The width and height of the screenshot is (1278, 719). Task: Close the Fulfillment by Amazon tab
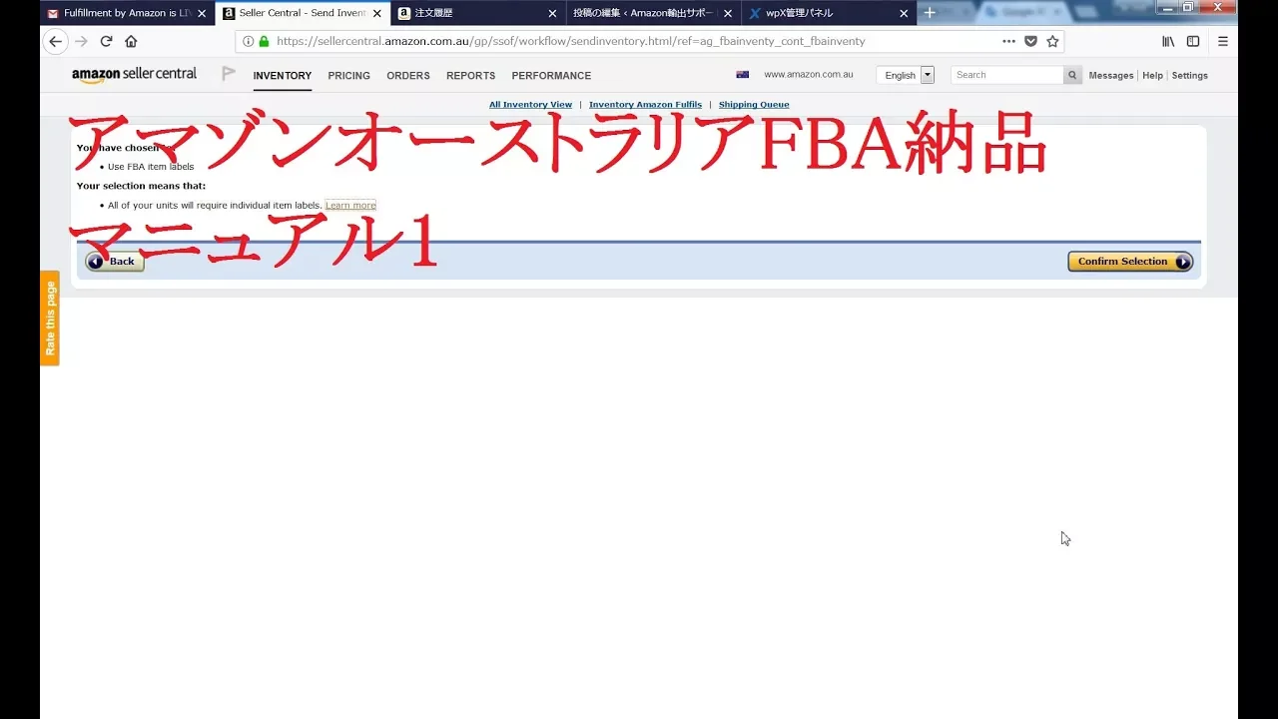pyautogui.click(x=202, y=13)
